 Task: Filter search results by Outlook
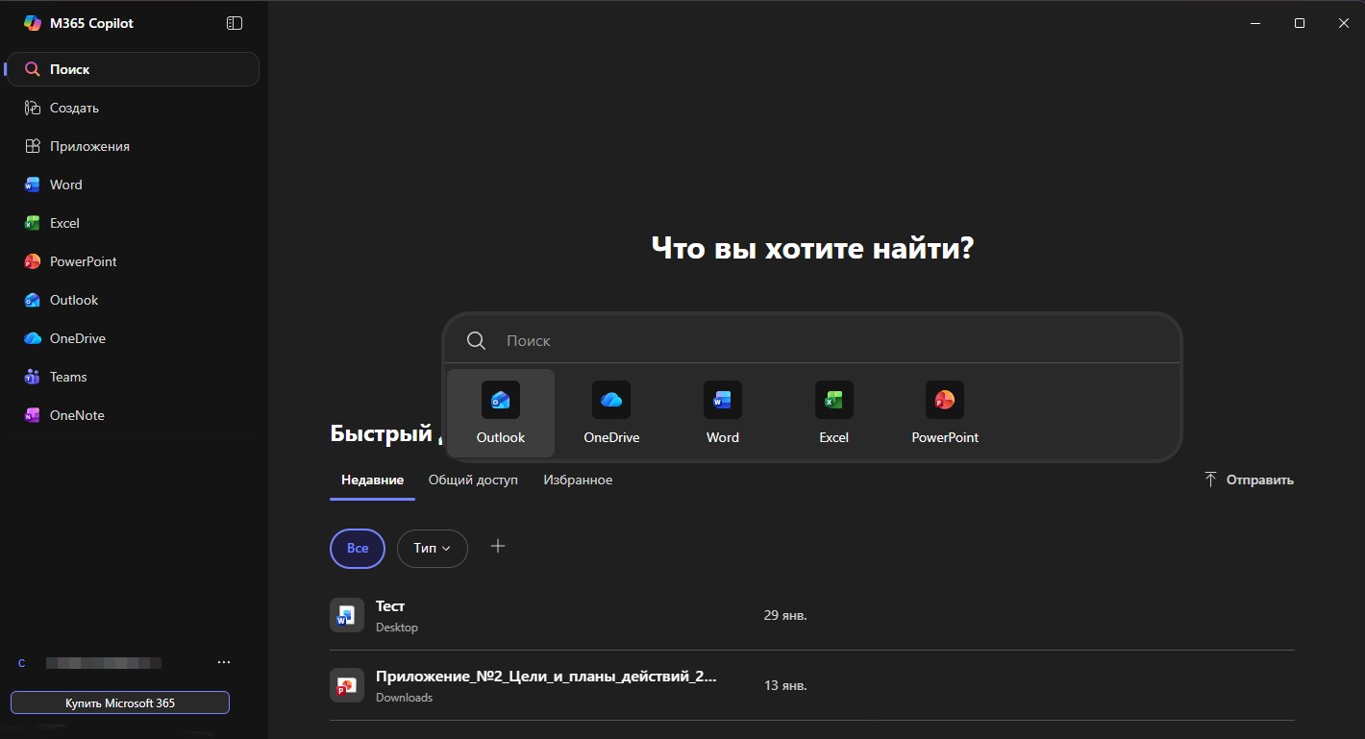pyautogui.click(x=500, y=411)
